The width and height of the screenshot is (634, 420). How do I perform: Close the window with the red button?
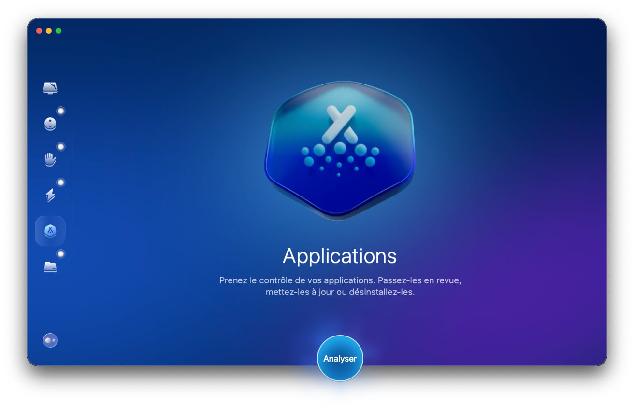39,31
